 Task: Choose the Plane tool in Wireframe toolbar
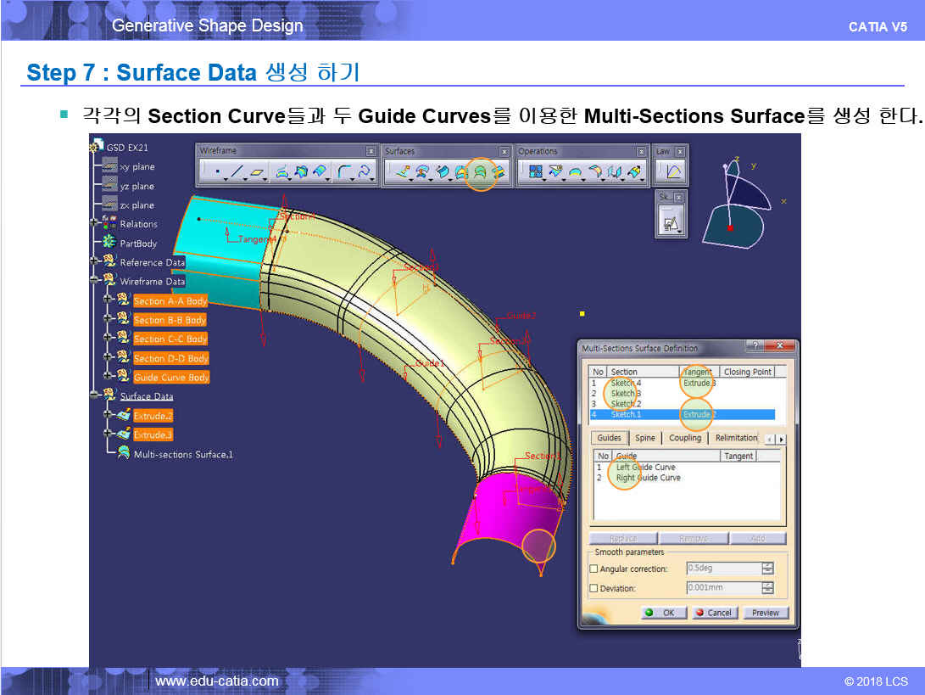click(256, 173)
